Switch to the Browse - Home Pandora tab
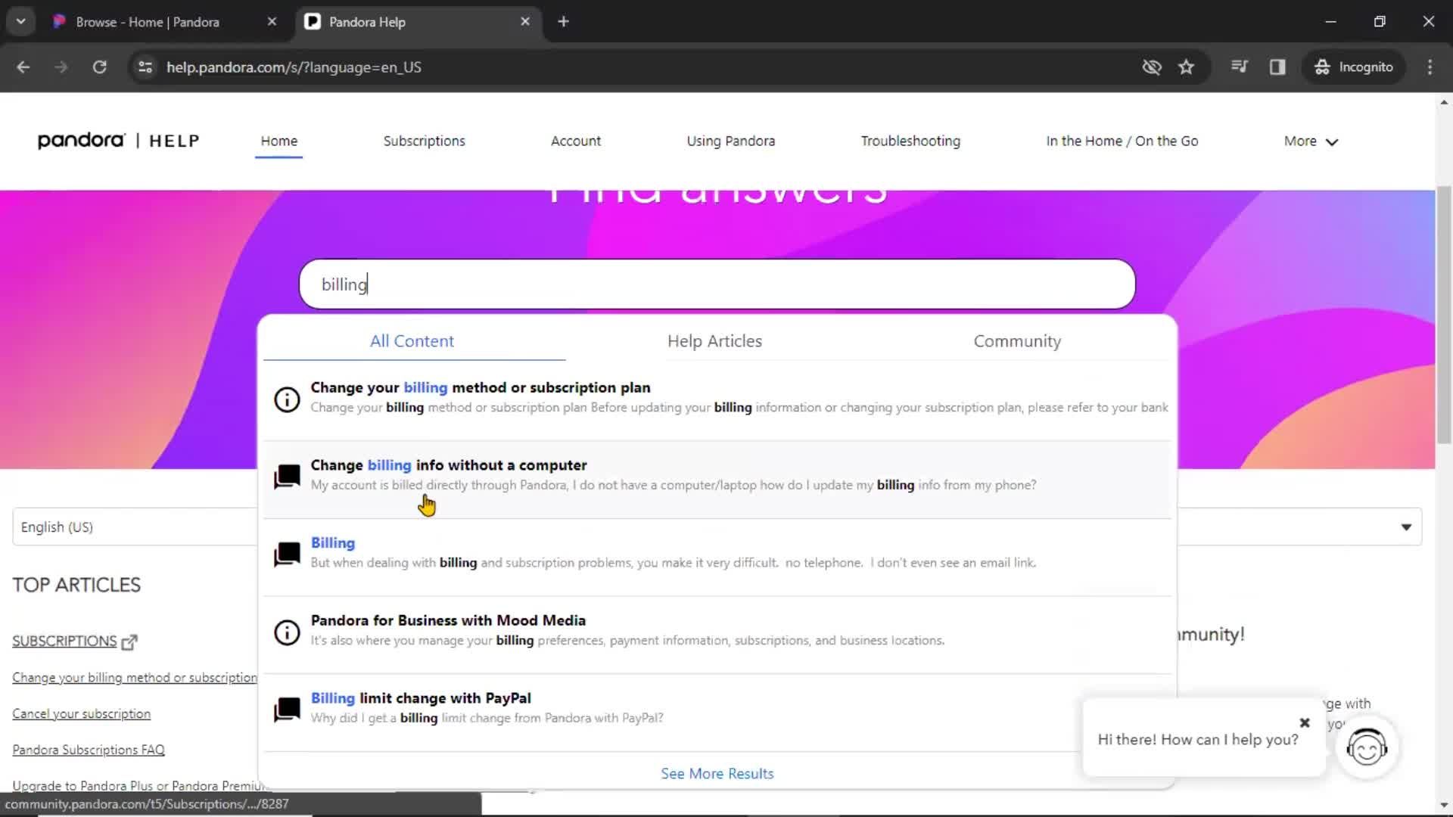Image resolution: width=1453 pixels, height=817 pixels. [x=148, y=22]
